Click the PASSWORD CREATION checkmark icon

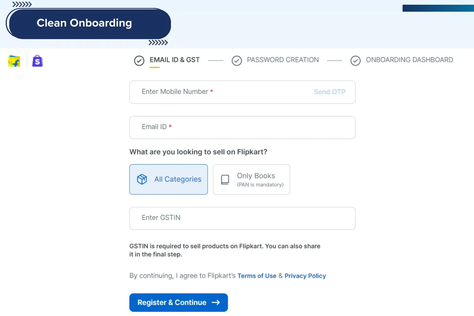tap(237, 60)
